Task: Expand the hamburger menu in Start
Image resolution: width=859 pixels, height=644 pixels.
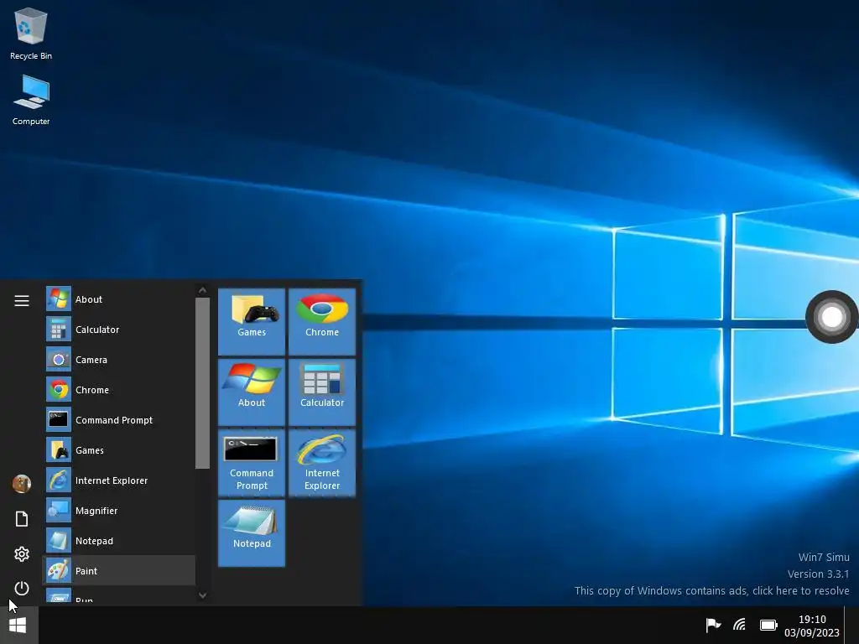Action: click(21, 301)
